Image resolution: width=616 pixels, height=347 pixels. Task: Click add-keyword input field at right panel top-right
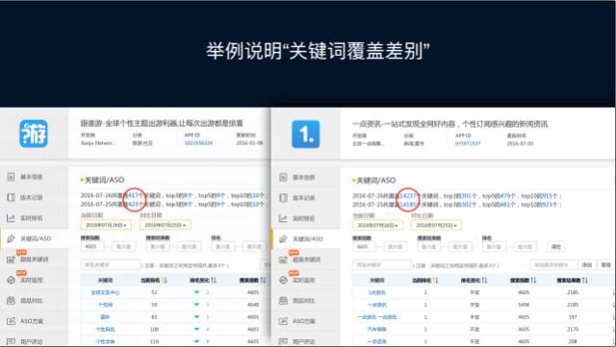(554, 265)
